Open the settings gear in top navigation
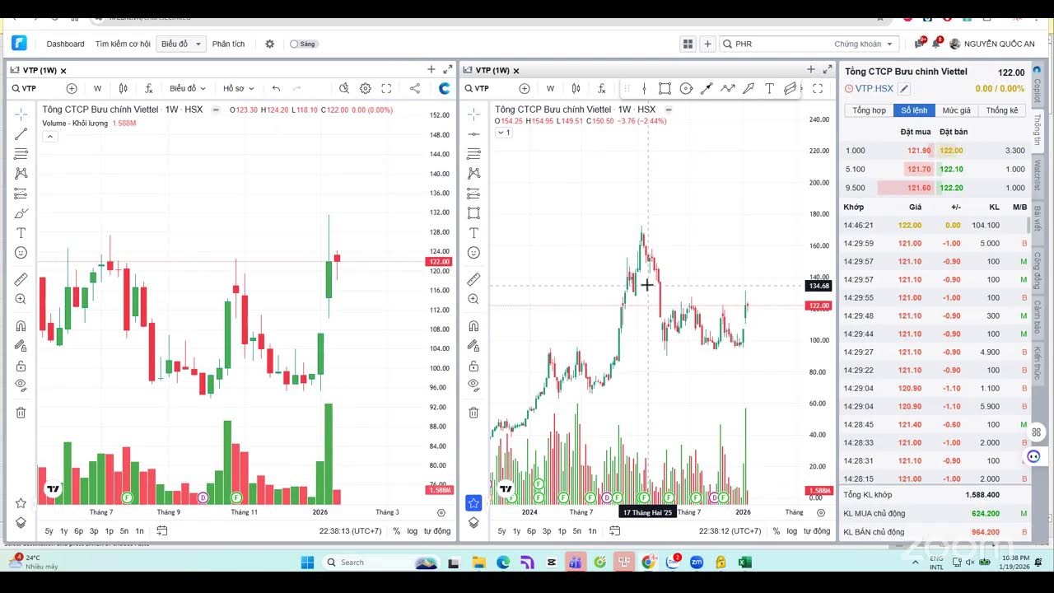1054x593 pixels. (x=269, y=44)
